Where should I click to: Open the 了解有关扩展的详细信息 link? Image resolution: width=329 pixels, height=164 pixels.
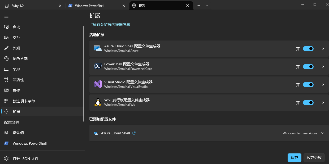point(110,25)
